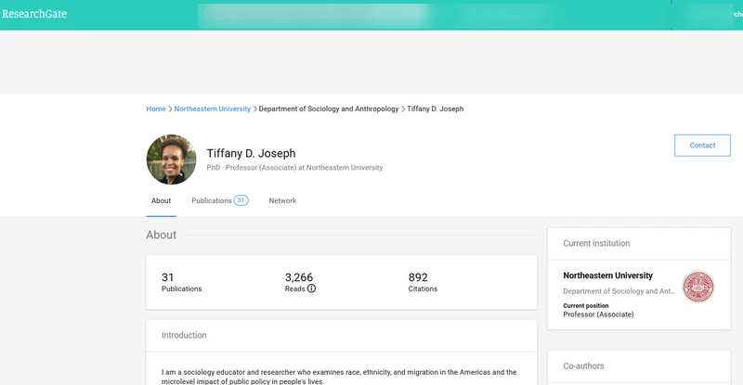Screen dimensions: 743x385
Task: Open the Network tab
Action: click(x=283, y=200)
